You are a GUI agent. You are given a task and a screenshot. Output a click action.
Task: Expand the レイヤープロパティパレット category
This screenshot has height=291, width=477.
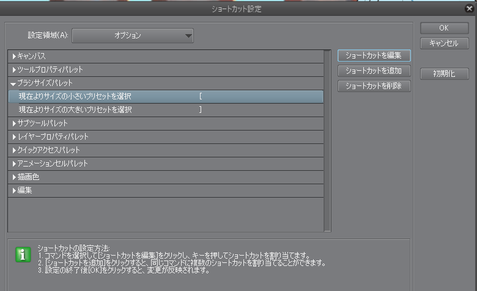pos(14,137)
